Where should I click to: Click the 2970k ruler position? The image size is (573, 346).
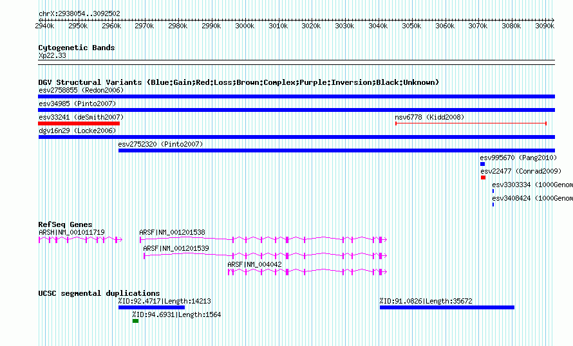coord(144,26)
